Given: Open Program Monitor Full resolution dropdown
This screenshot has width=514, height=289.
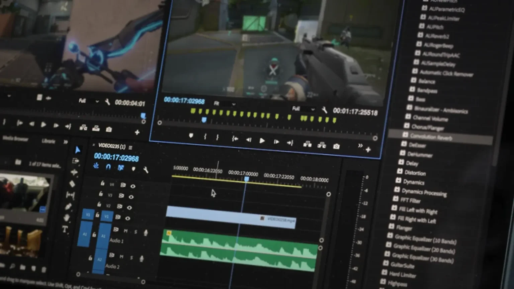Looking at the screenshot, I should point(304,109).
